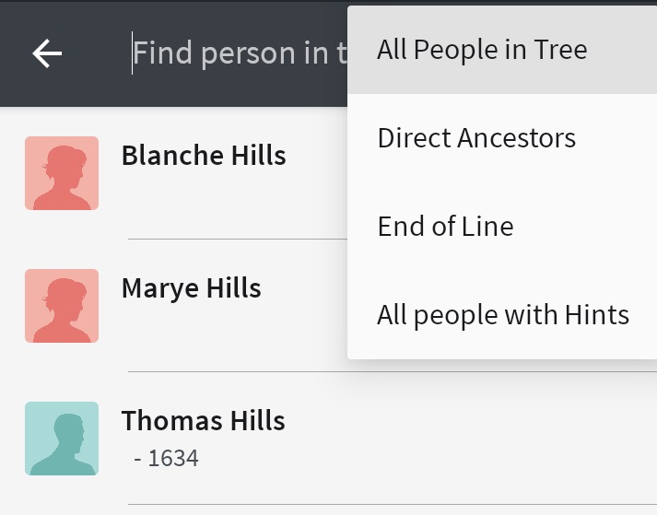Open Marye Hills by her name
The height and width of the screenshot is (515, 657).
click(192, 287)
